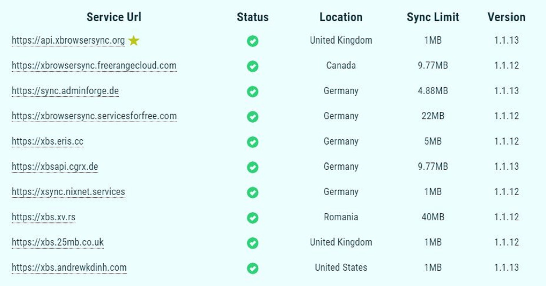Click the status icon for sync.adminforge.de

coord(253,92)
